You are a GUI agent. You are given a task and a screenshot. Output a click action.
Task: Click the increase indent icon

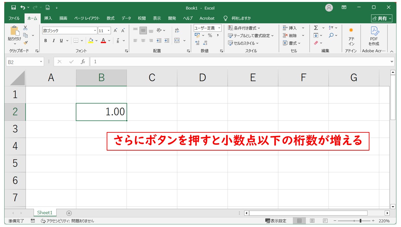(x=167, y=41)
